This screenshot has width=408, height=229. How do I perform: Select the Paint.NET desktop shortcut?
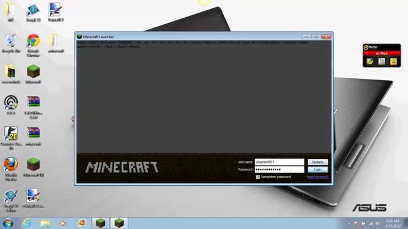tap(55, 11)
